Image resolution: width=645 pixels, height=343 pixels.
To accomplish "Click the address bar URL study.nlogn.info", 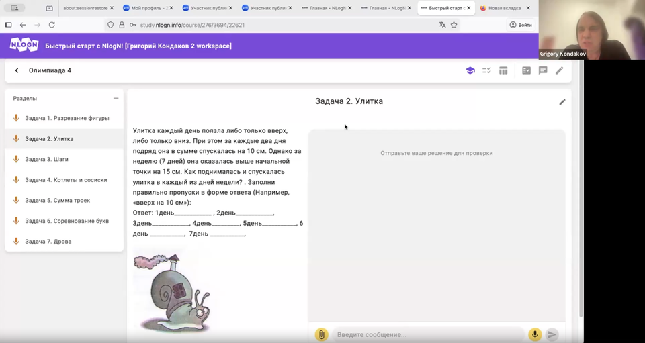I will click(192, 25).
